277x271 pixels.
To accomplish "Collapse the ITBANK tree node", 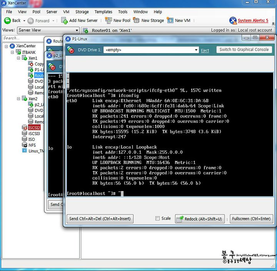I will tap(12, 52).
